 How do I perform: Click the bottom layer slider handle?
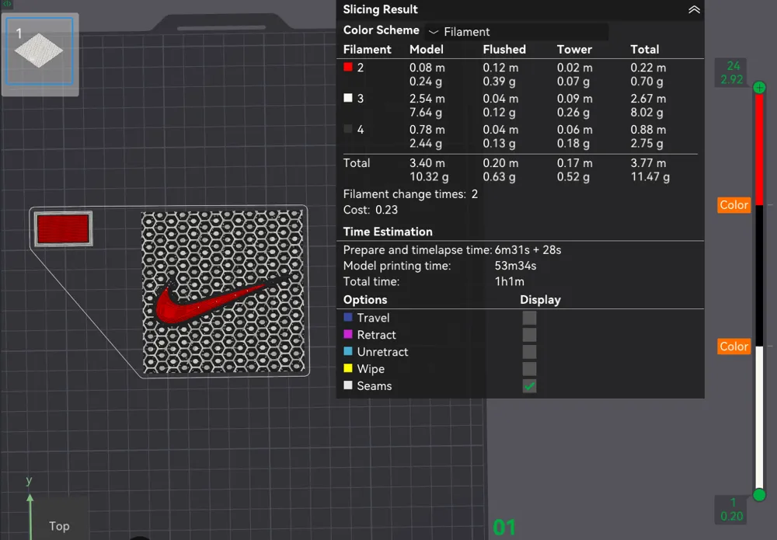(759, 494)
